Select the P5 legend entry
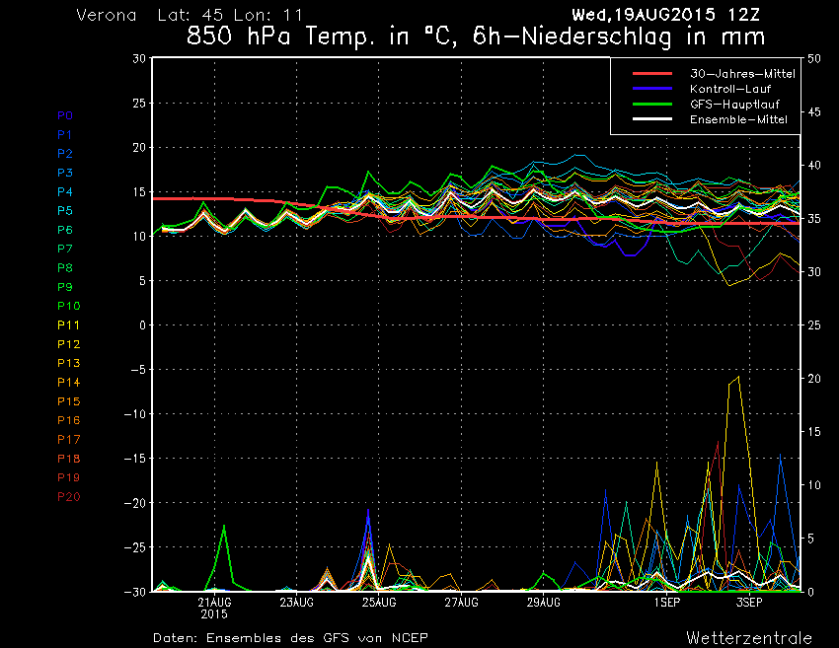 pyautogui.click(x=65, y=211)
